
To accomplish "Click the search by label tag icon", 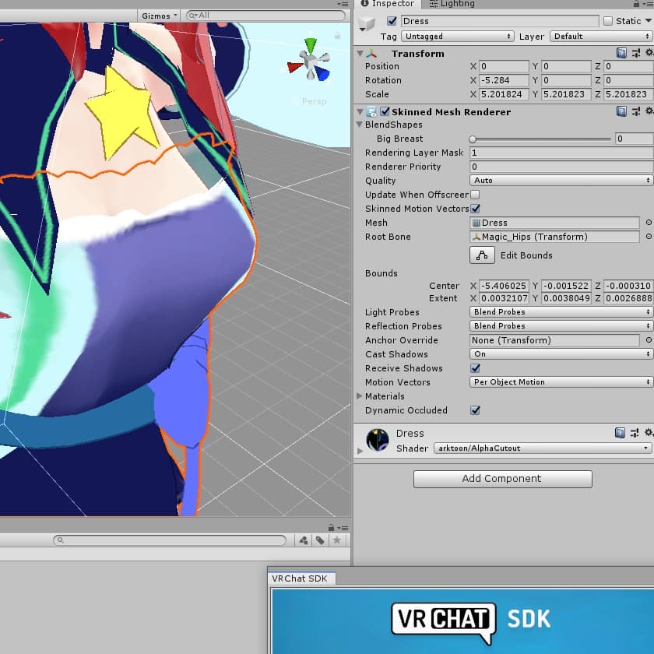I will coord(320,540).
